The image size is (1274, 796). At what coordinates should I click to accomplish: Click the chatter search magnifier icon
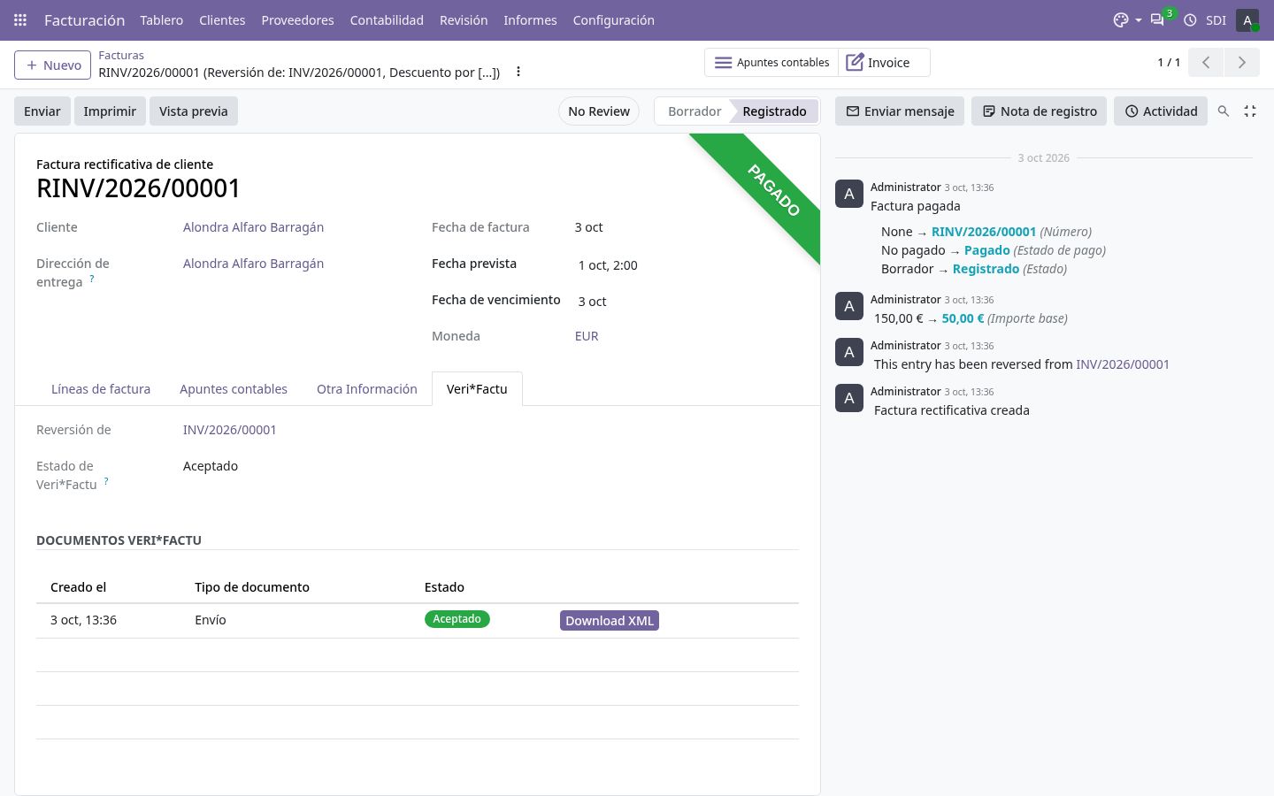click(1224, 111)
